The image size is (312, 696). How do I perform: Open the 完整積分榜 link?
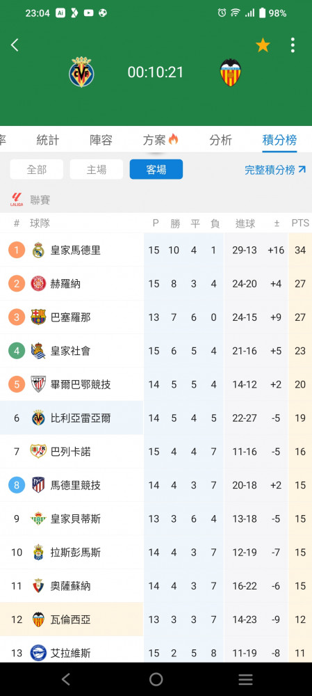click(x=275, y=170)
